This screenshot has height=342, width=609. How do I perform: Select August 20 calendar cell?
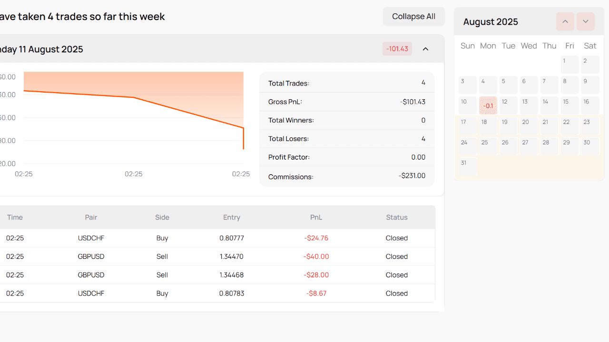529,126
